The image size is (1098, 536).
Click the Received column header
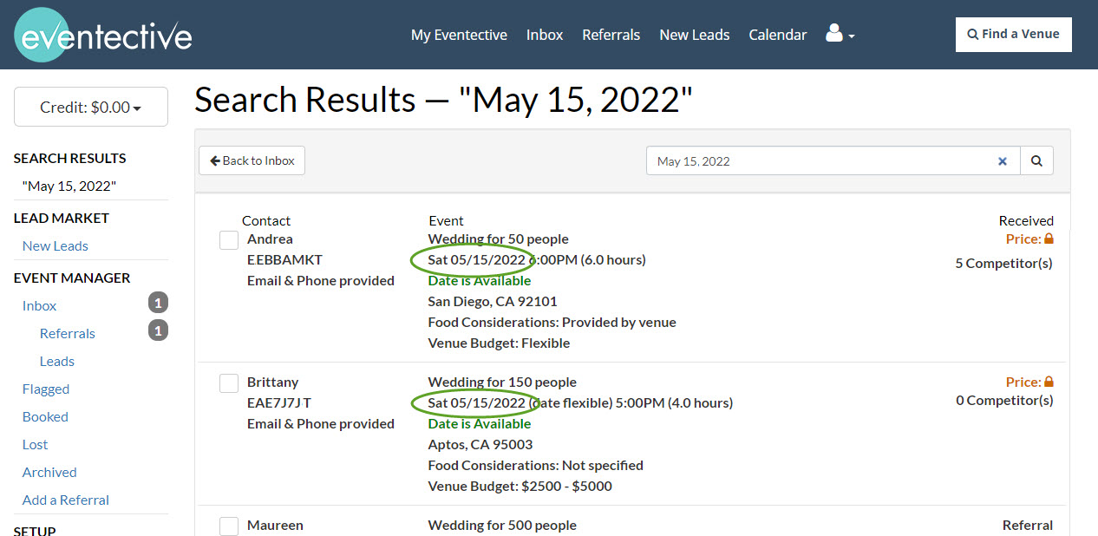tap(1026, 221)
